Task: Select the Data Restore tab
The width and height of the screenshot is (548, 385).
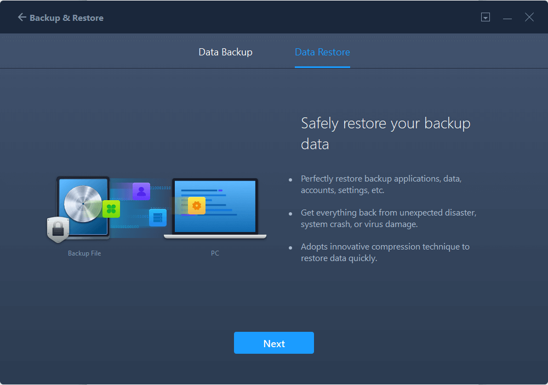Action: [x=322, y=52]
